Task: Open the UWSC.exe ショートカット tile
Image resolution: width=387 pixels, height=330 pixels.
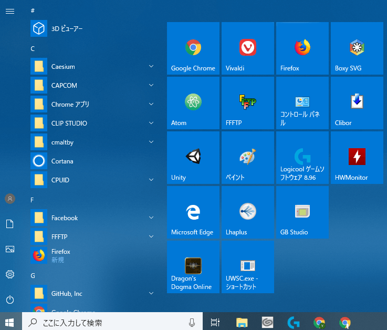Action: coord(247,267)
